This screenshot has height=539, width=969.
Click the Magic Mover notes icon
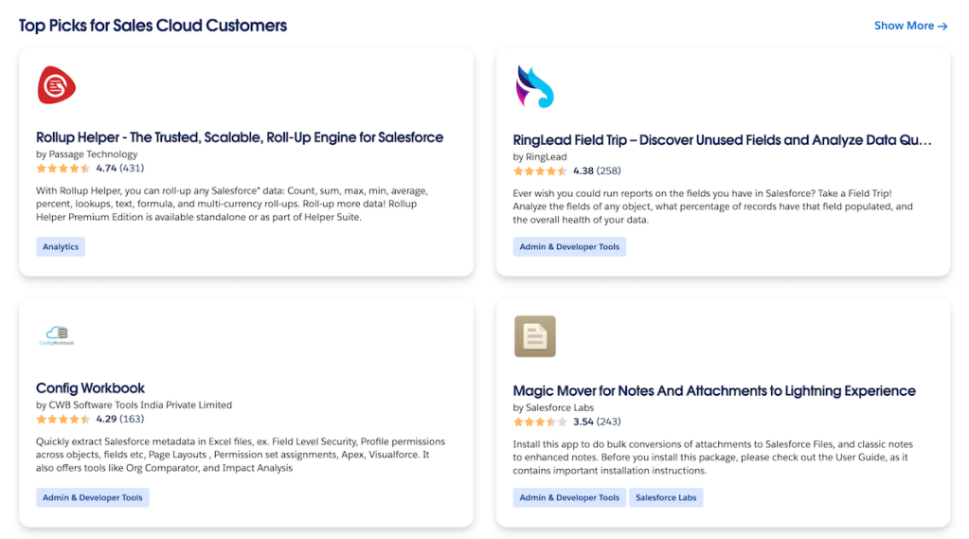click(x=534, y=336)
